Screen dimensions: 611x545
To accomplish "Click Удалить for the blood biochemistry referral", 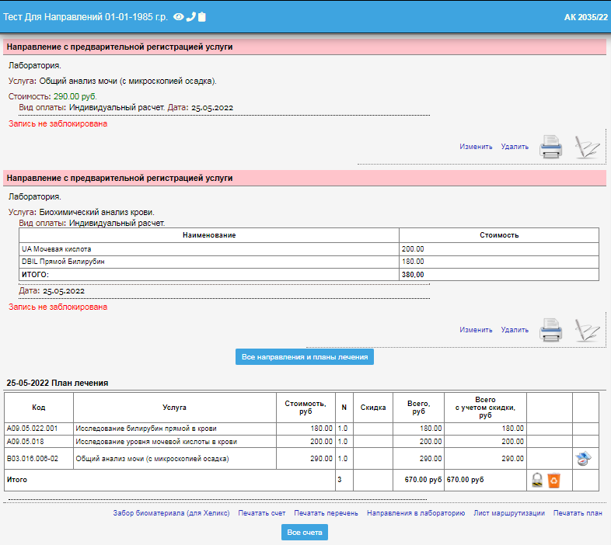I will [515, 330].
